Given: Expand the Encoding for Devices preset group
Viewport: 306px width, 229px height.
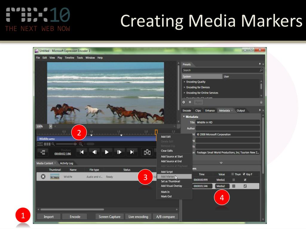Looking at the screenshot, I should coord(184,87).
